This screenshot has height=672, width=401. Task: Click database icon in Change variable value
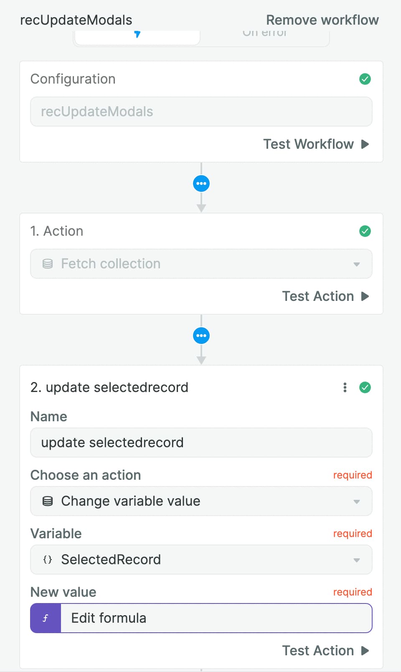(48, 501)
